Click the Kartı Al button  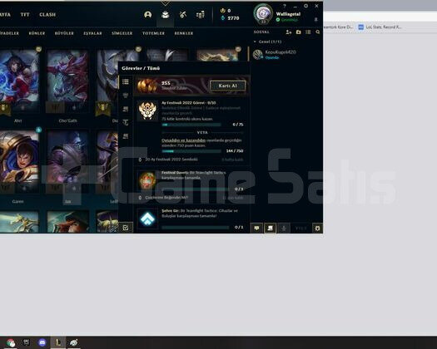coord(228,86)
